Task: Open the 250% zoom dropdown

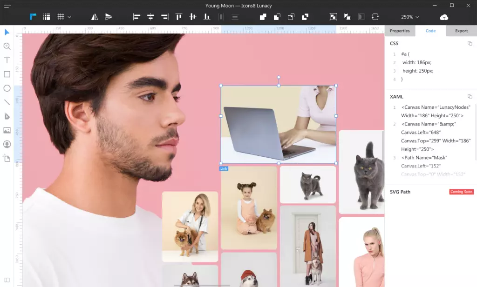Action: tap(410, 17)
